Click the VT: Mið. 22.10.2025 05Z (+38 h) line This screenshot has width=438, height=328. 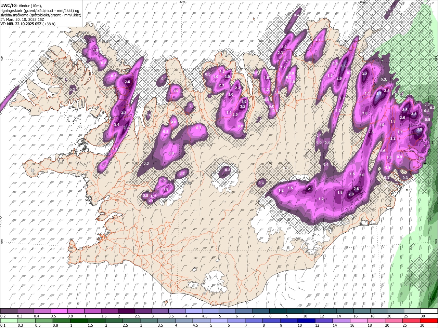pyautogui.click(x=28, y=24)
